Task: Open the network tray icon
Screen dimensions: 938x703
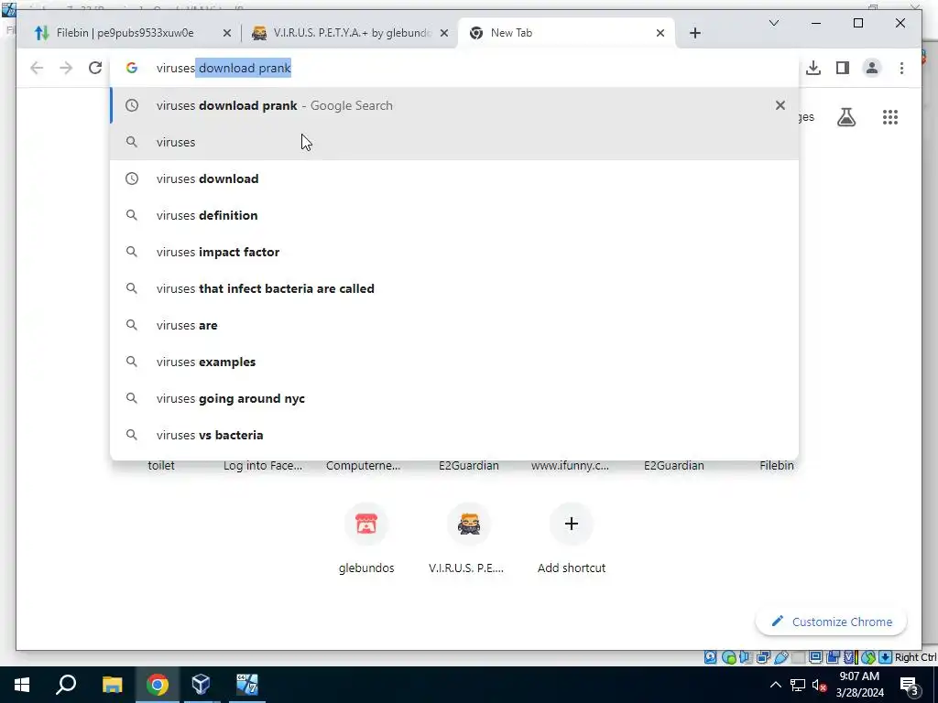Action: (798, 685)
